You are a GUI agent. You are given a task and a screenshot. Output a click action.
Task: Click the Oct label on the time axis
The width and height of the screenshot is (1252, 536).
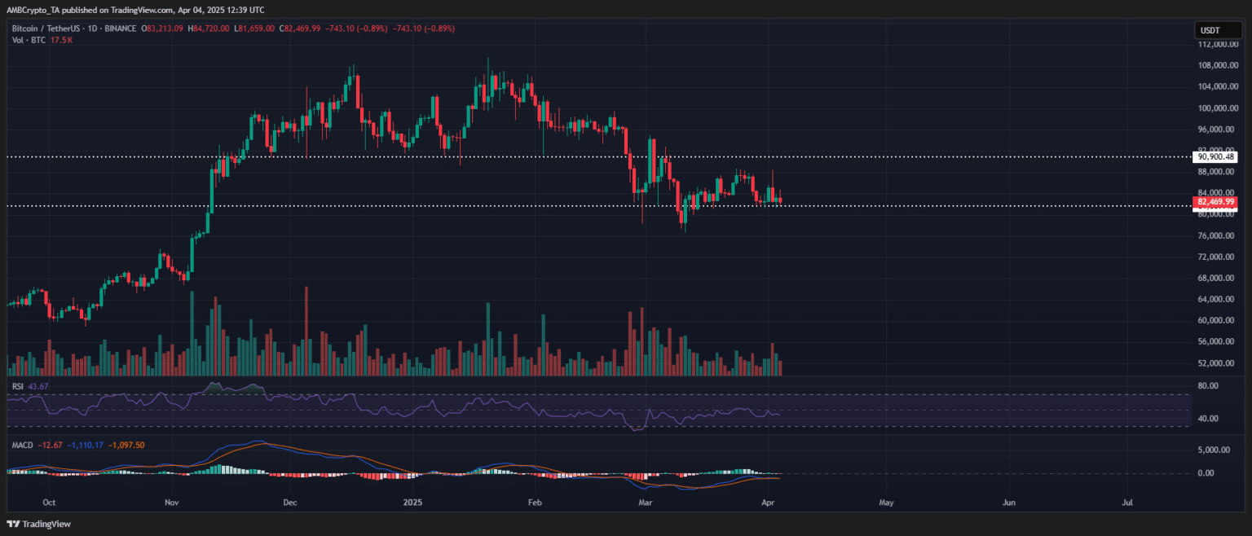(x=48, y=503)
